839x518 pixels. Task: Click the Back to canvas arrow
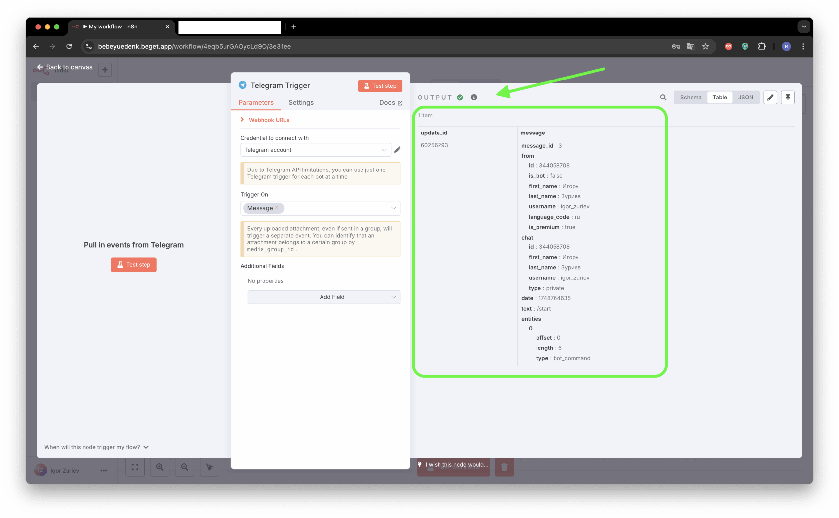tap(40, 67)
